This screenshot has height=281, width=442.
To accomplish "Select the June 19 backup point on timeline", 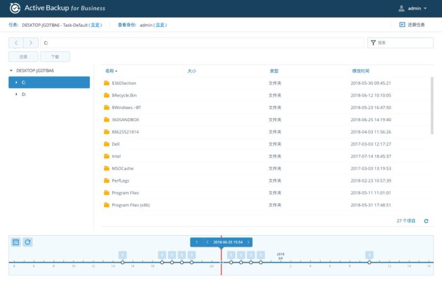I will 162,262.
